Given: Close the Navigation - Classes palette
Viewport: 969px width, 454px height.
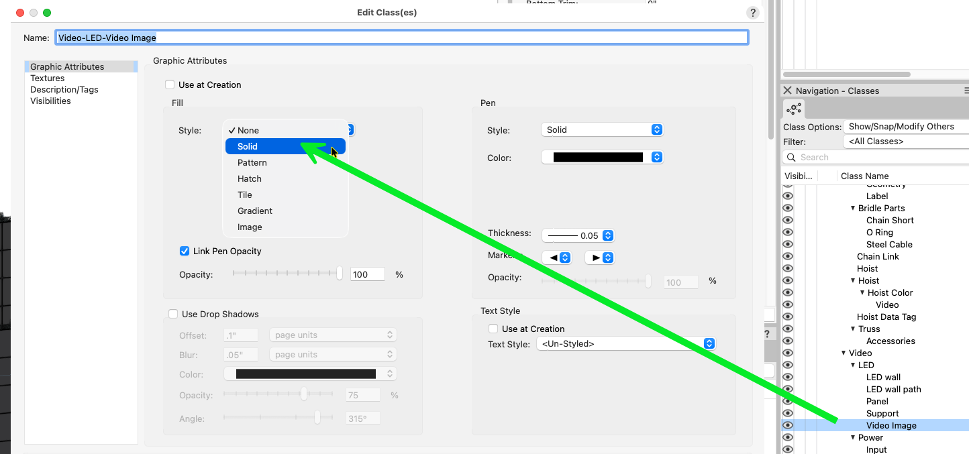Looking at the screenshot, I should coord(788,91).
